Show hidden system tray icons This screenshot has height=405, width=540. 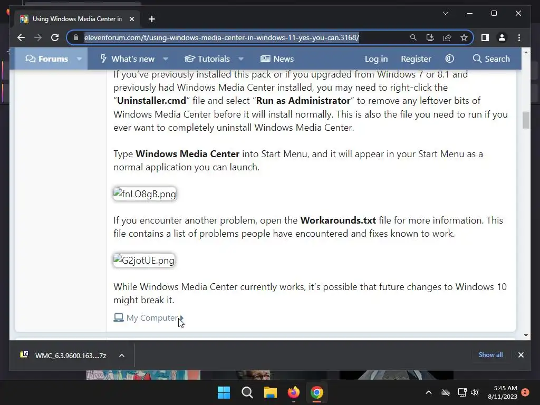428,392
